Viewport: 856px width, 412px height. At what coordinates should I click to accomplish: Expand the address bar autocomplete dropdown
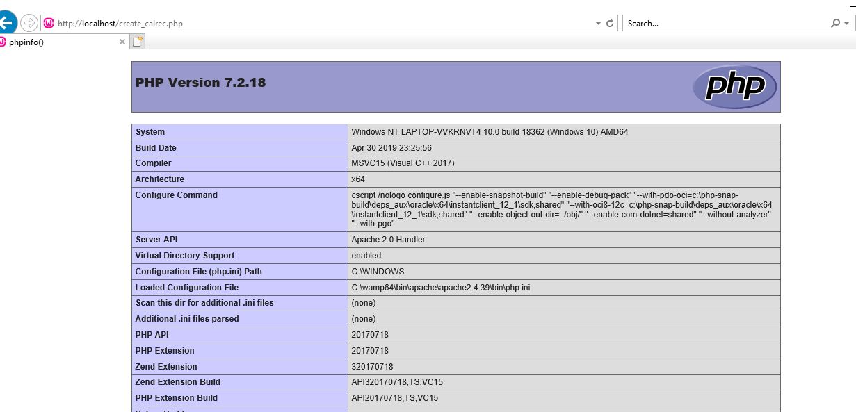click(598, 24)
